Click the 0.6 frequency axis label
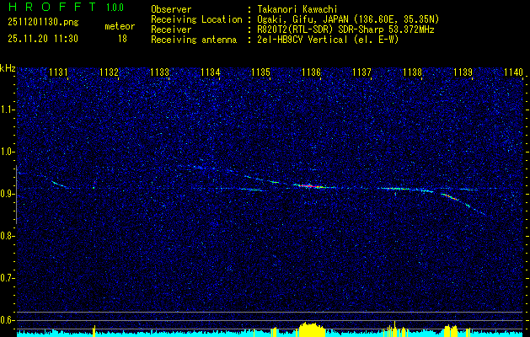The image size is (530, 337). tap(7, 320)
